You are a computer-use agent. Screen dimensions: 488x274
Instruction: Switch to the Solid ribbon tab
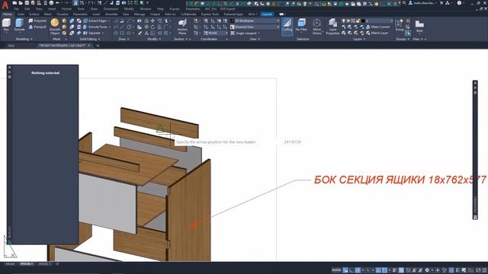(21, 14)
